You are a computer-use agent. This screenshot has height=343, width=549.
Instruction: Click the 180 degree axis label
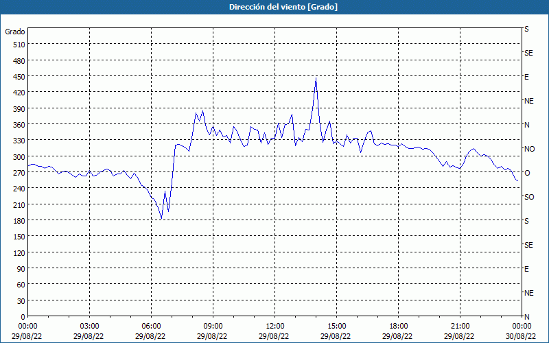[x=19, y=221]
